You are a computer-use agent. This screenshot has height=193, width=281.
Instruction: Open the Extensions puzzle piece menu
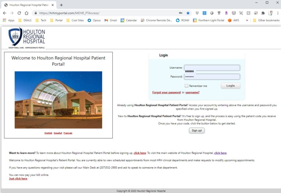click(x=263, y=13)
